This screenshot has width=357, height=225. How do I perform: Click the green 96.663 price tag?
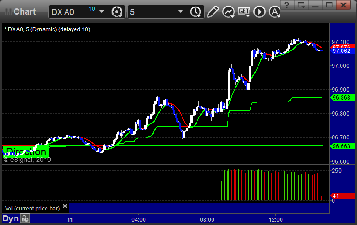[x=342, y=146]
